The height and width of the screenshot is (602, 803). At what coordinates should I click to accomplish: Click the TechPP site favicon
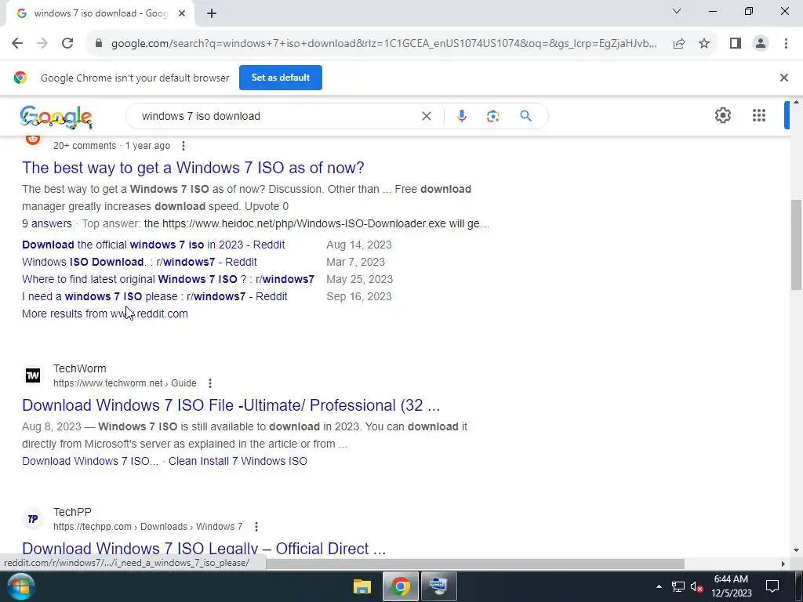tap(33, 519)
